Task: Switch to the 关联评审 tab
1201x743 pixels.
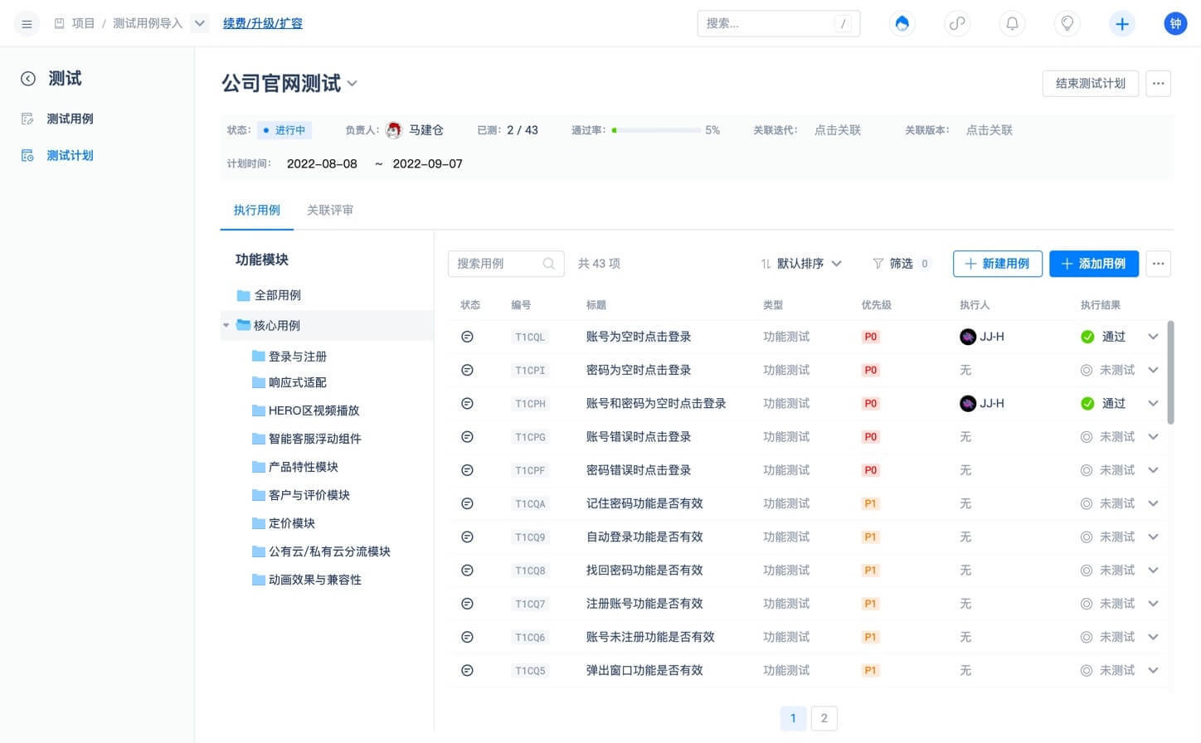Action: click(329, 211)
